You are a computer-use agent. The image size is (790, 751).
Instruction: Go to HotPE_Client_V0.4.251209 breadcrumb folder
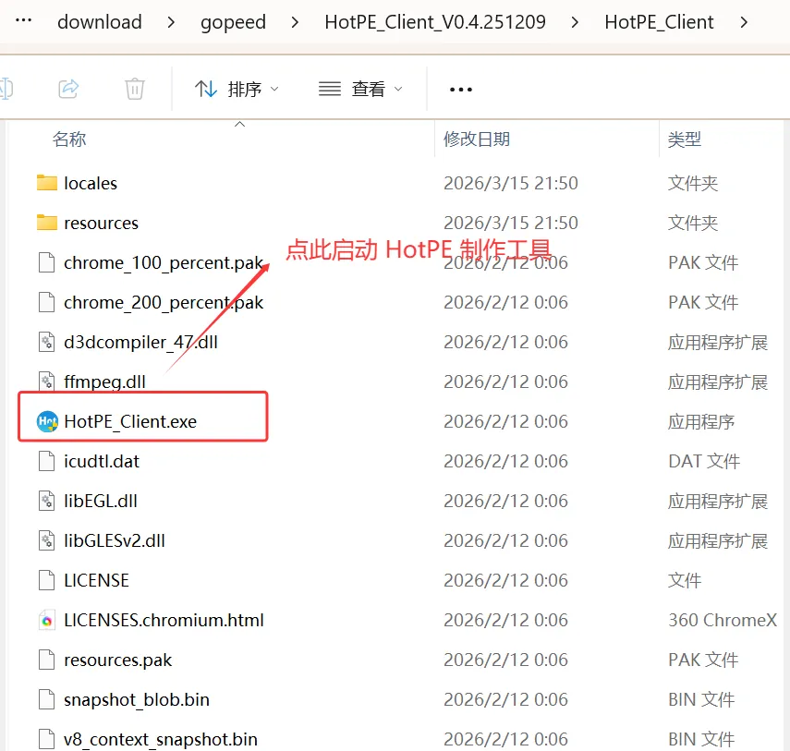(x=435, y=22)
